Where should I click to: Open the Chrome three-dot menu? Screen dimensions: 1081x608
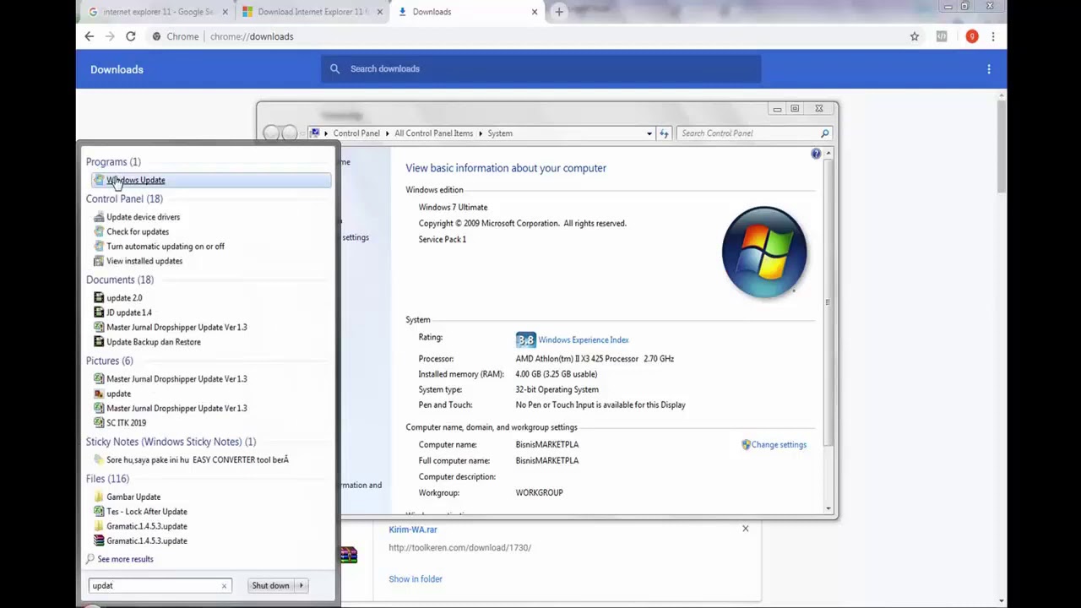coord(993,36)
